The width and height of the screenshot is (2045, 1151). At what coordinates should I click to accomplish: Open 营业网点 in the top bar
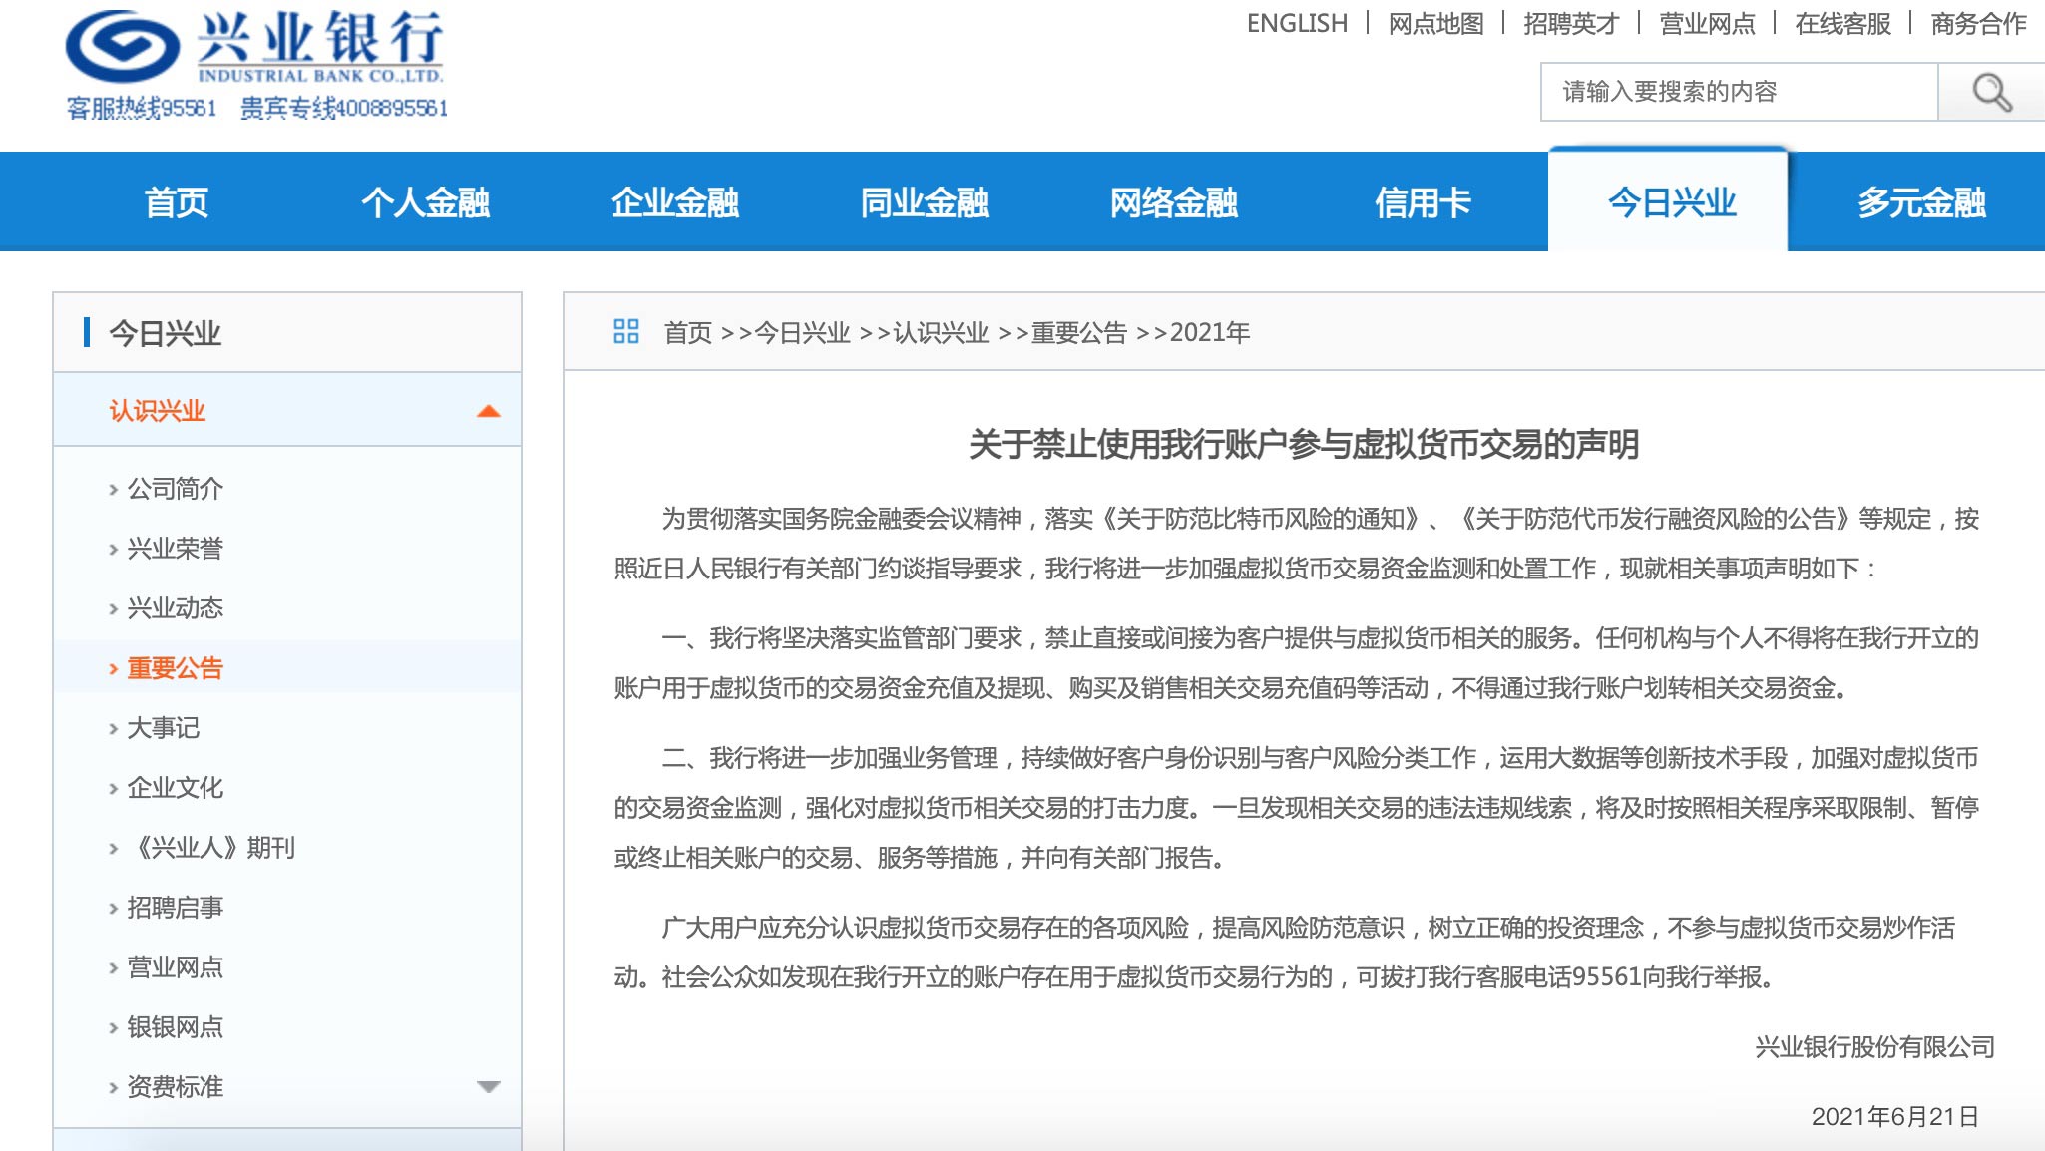pos(1707,23)
